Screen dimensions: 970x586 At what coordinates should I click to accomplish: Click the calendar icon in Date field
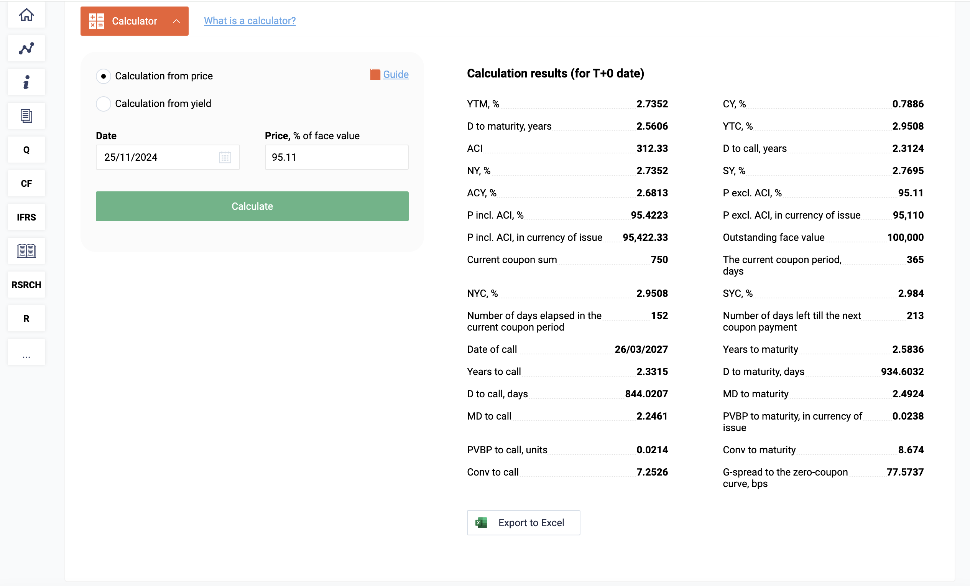[x=225, y=157]
